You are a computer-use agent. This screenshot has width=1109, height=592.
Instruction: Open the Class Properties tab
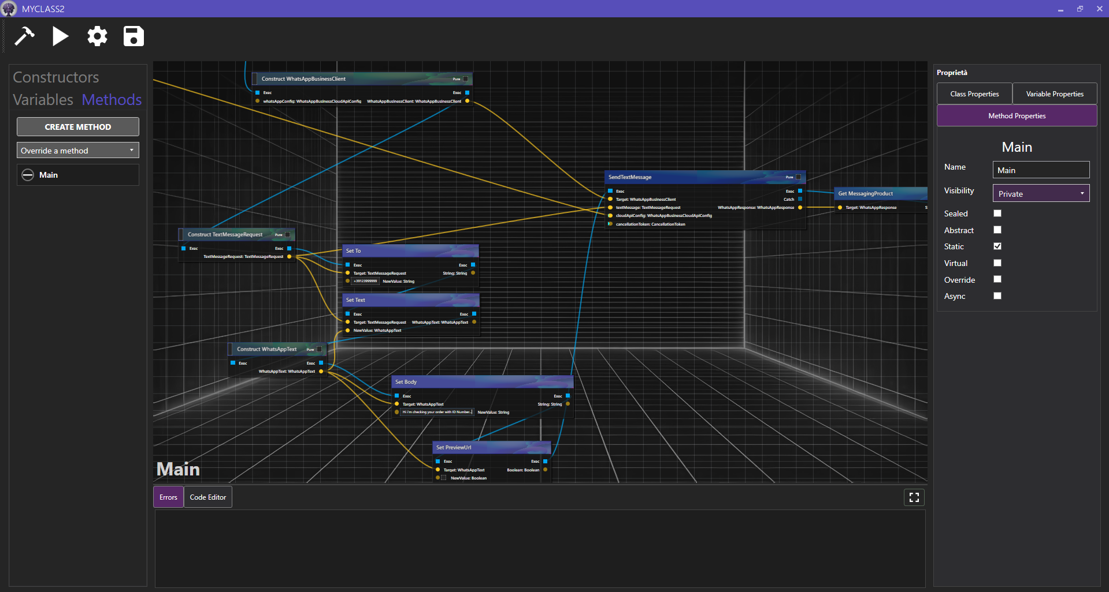click(974, 94)
